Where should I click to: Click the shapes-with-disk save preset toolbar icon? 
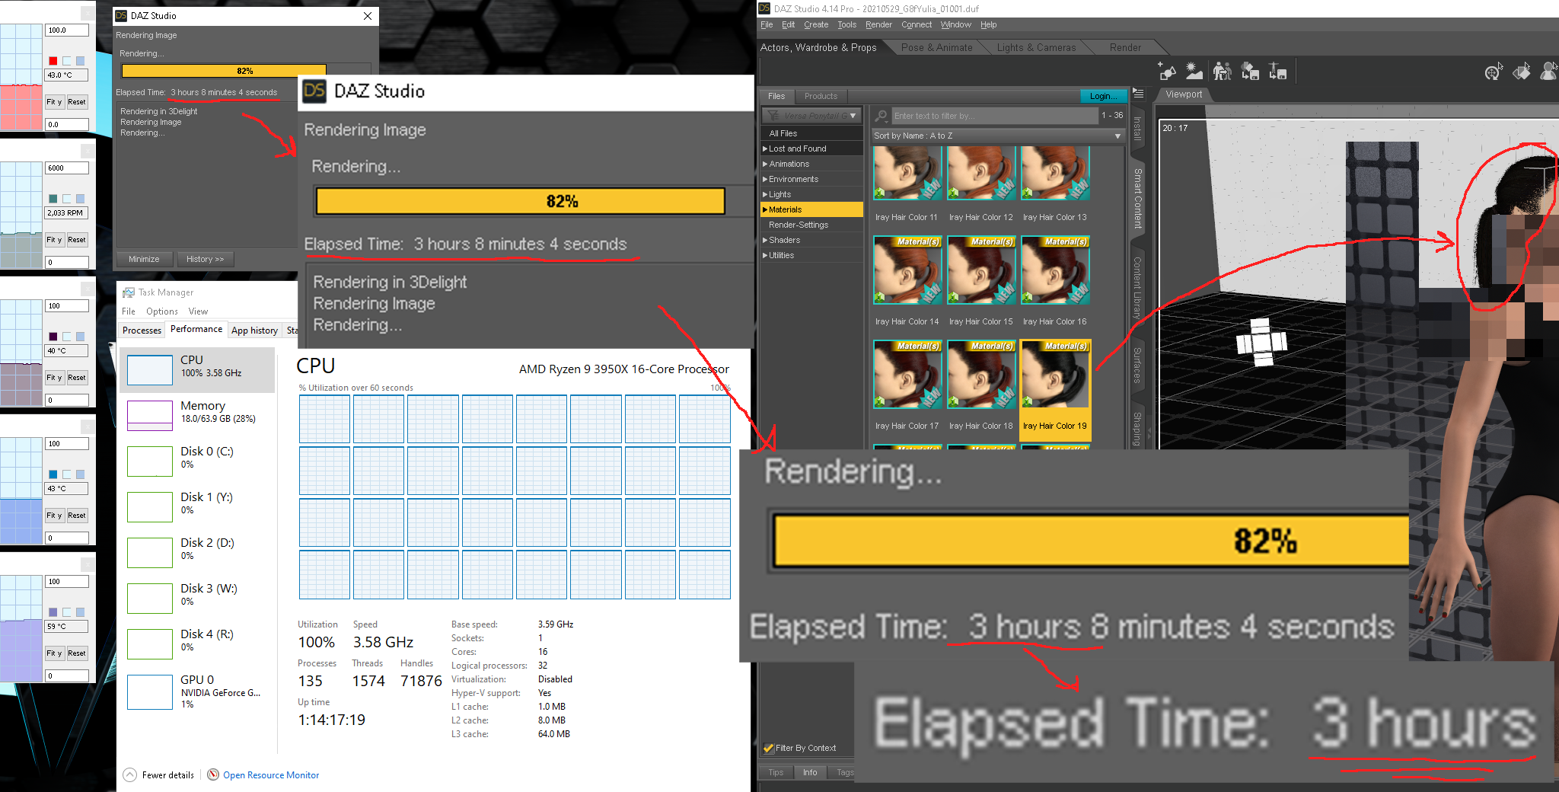coord(1250,72)
